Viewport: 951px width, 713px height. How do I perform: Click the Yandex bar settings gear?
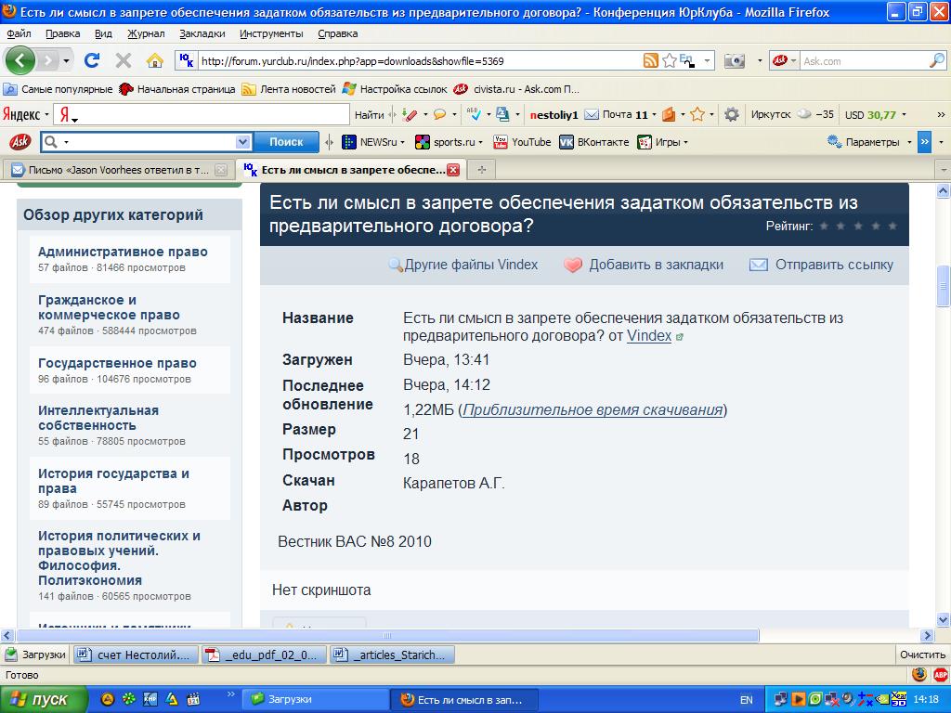[x=732, y=115]
